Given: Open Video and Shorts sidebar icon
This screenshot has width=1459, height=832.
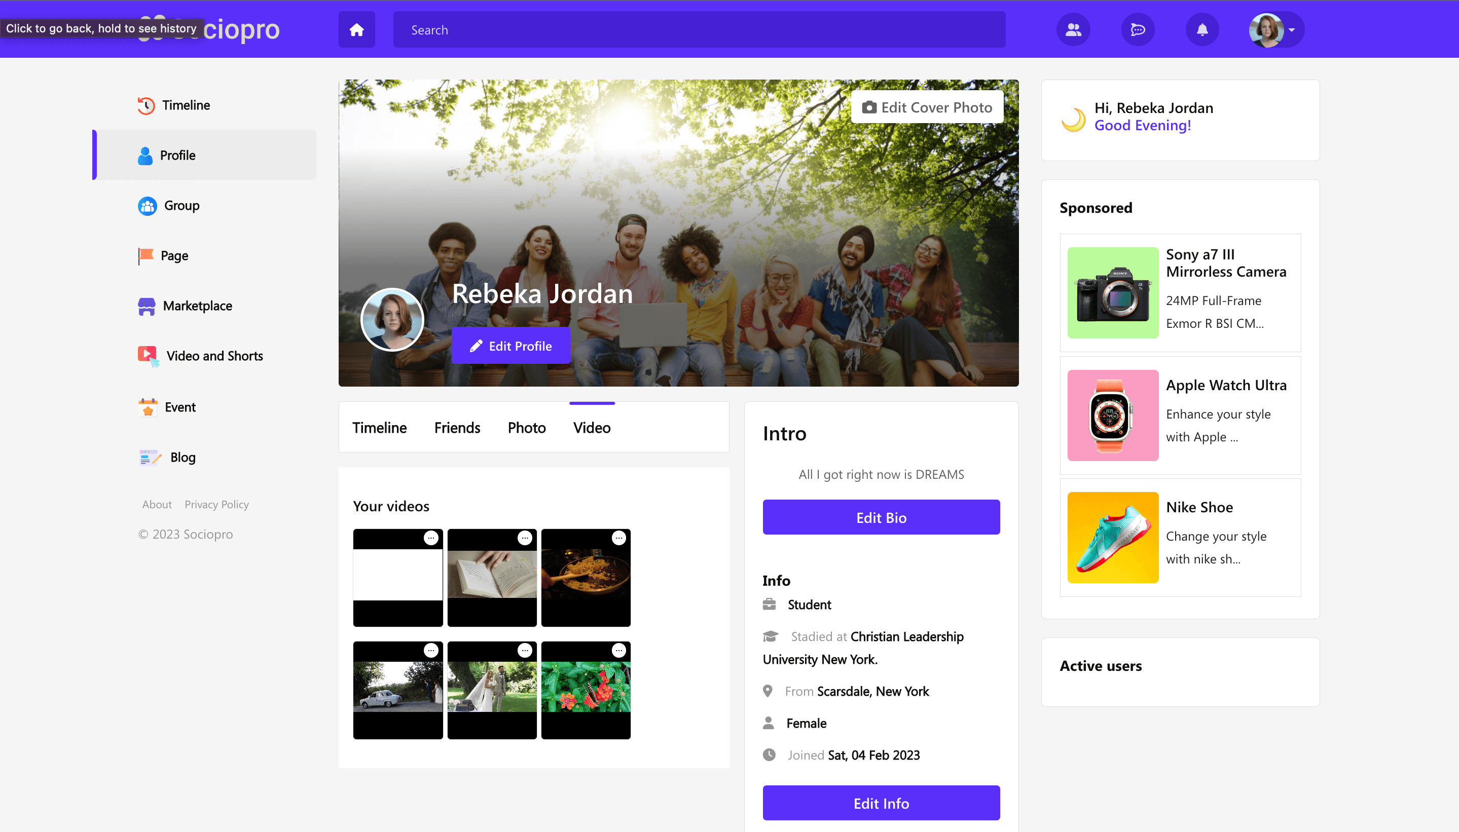Looking at the screenshot, I should (147, 355).
